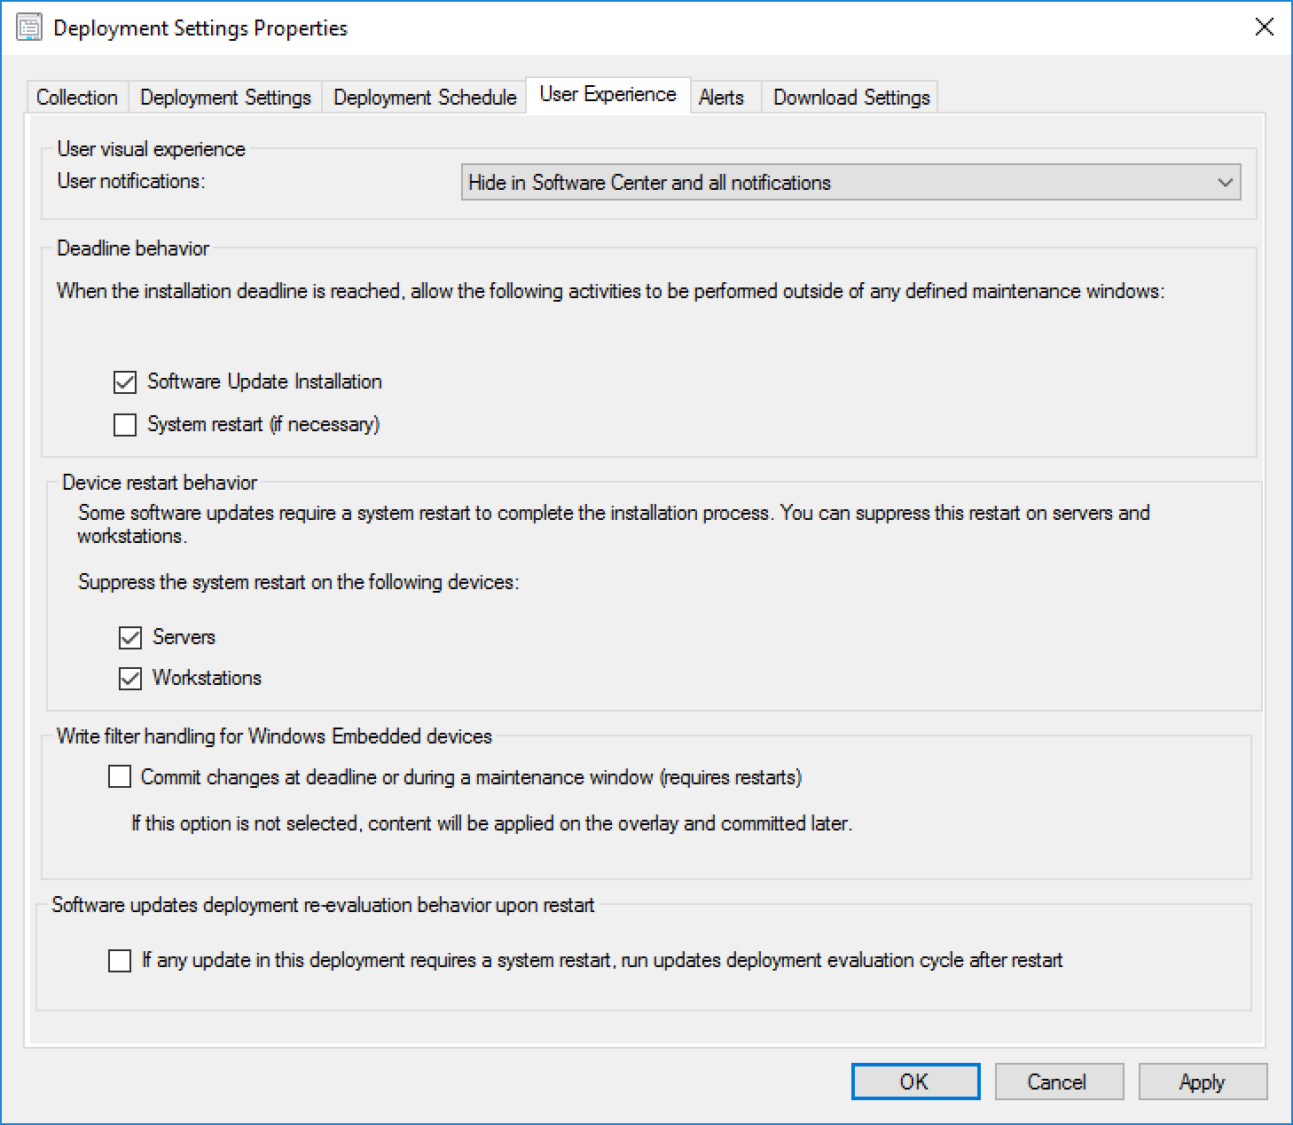Enable Commit changes at deadline option
This screenshot has height=1125, width=1293.
(x=119, y=776)
